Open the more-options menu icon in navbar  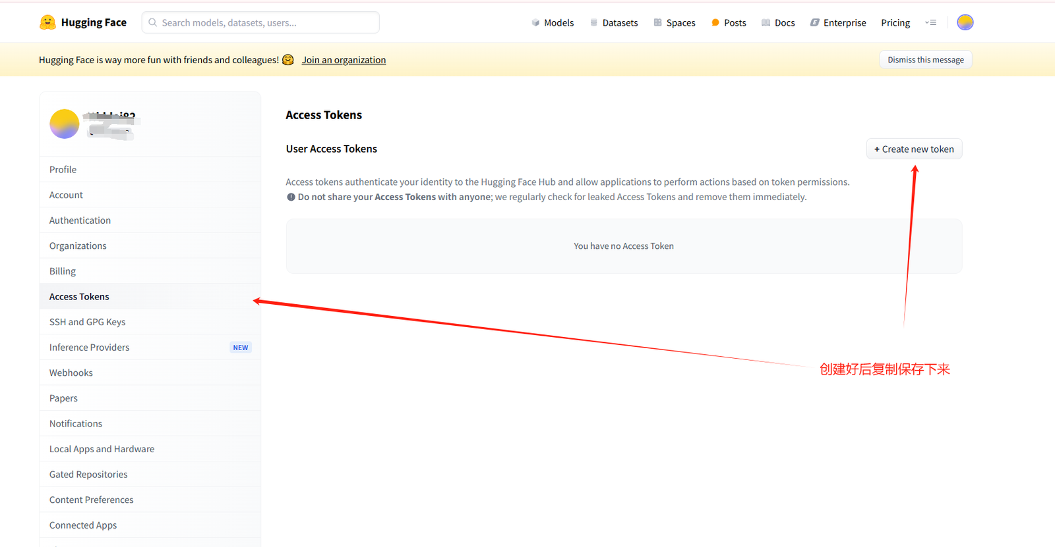point(930,22)
